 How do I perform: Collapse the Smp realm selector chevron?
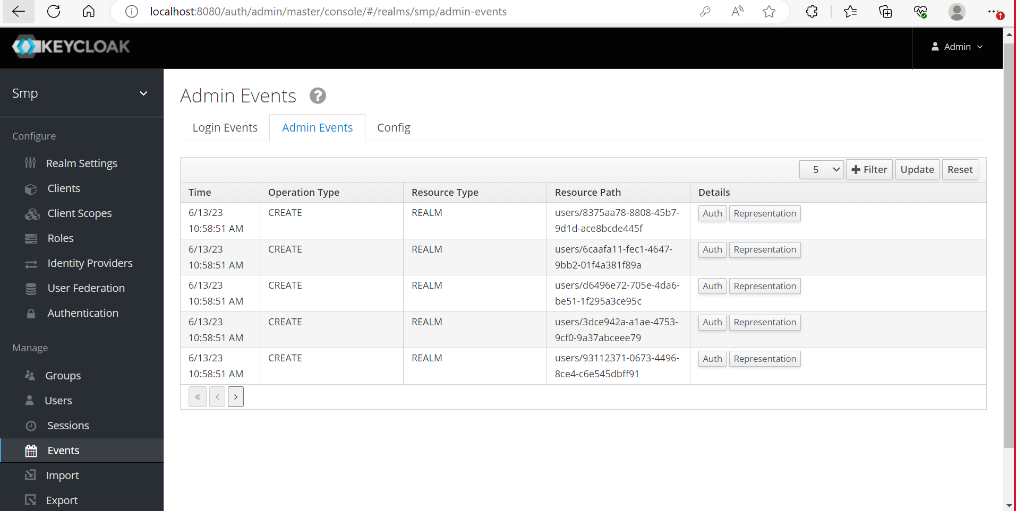click(x=143, y=93)
